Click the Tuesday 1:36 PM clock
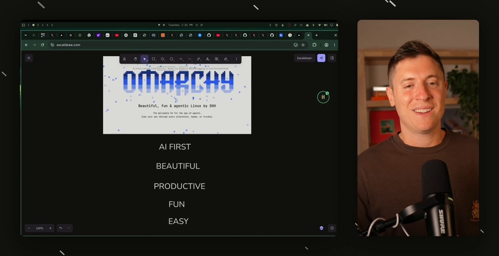Screen dimensions: 499x256 [x=180, y=25]
